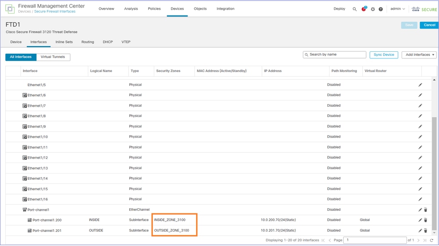This screenshot has height=246, width=439.
Task: Open the Devices breadcrumb link
Action: [x=24, y=11]
